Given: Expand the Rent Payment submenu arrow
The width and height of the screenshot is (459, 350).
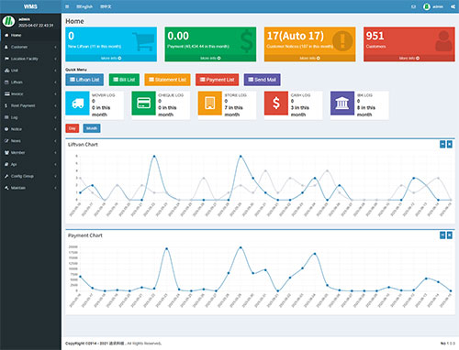Looking at the screenshot, I should (x=55, y=105).
